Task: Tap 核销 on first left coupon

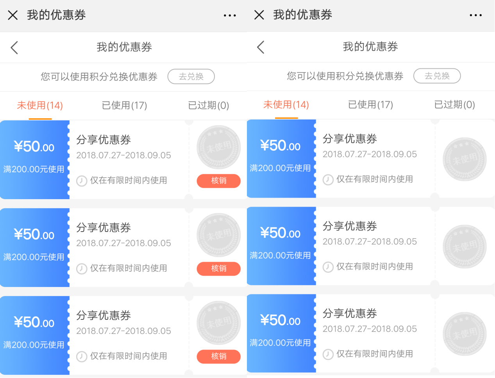Action: click(x=218, y=181)
